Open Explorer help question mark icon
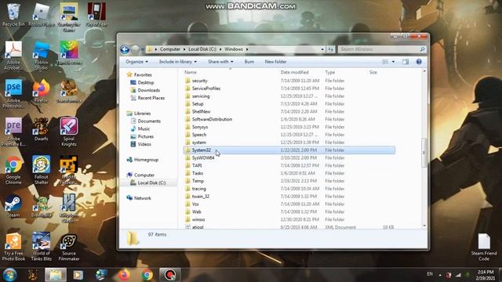 click(419, 62)
